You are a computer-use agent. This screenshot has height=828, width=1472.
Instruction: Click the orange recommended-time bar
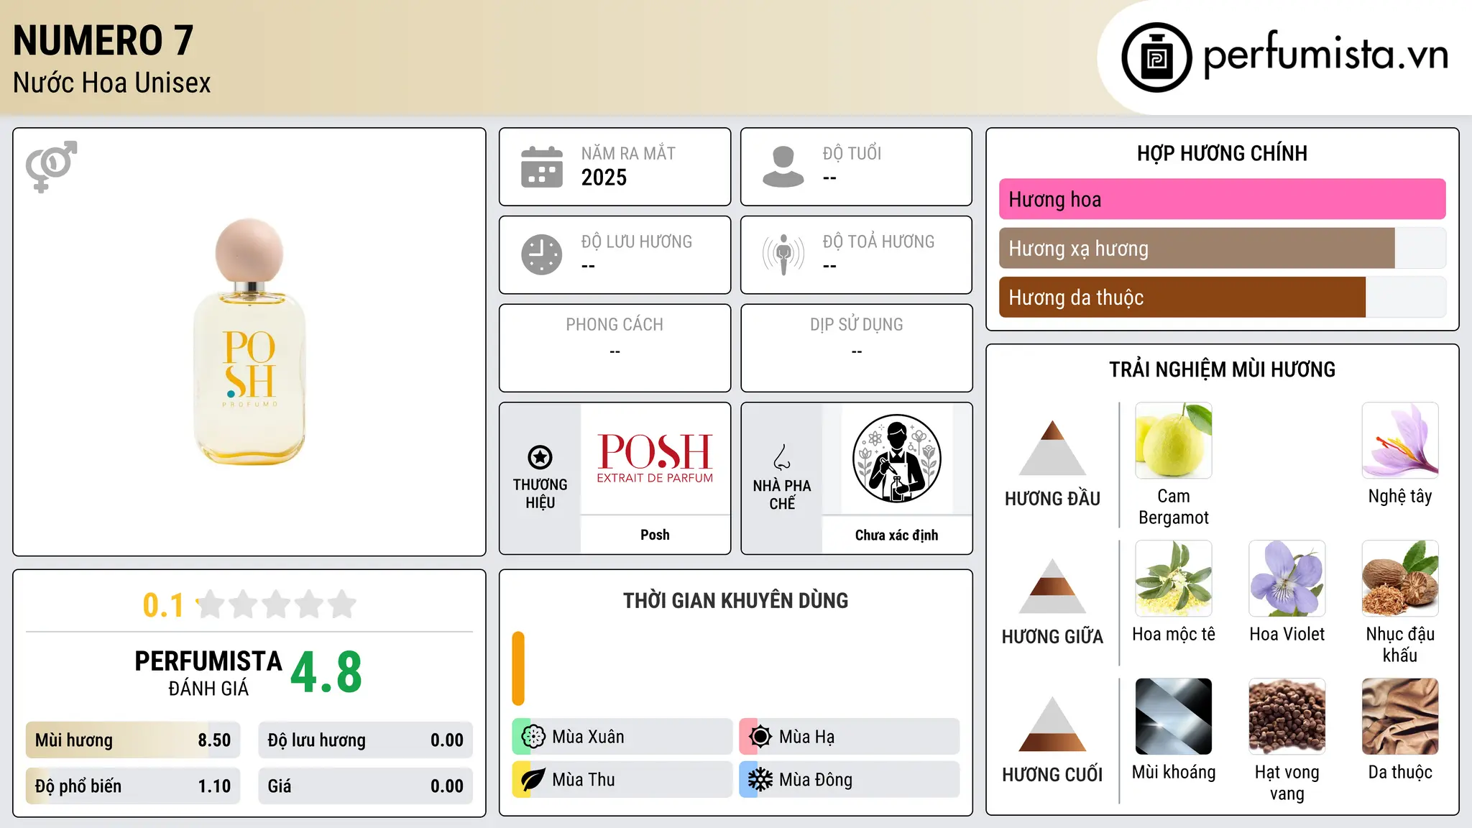(518, 668)
